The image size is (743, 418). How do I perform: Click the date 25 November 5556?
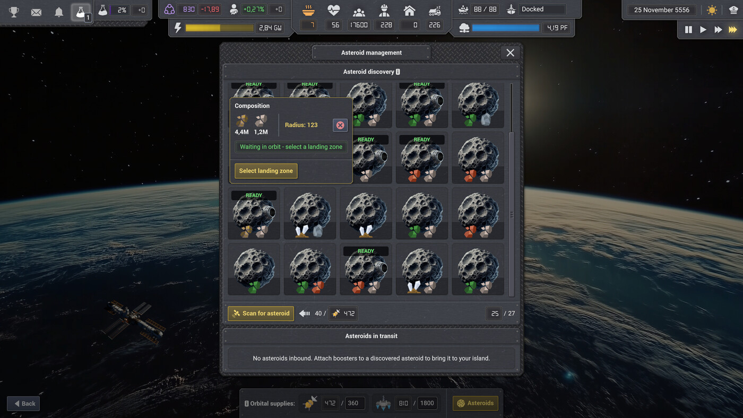click(662, 10)
